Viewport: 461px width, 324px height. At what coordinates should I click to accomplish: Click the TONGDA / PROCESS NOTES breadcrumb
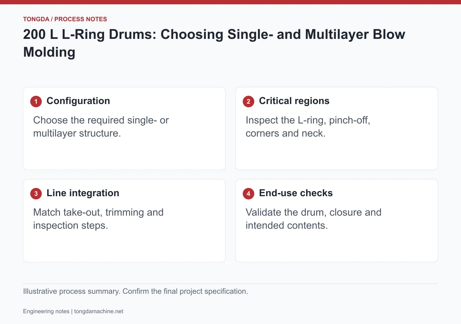point(65,19)
